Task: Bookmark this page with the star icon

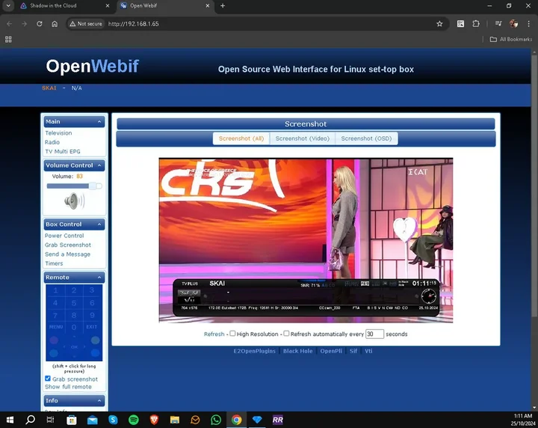Action: click(440, 24)
